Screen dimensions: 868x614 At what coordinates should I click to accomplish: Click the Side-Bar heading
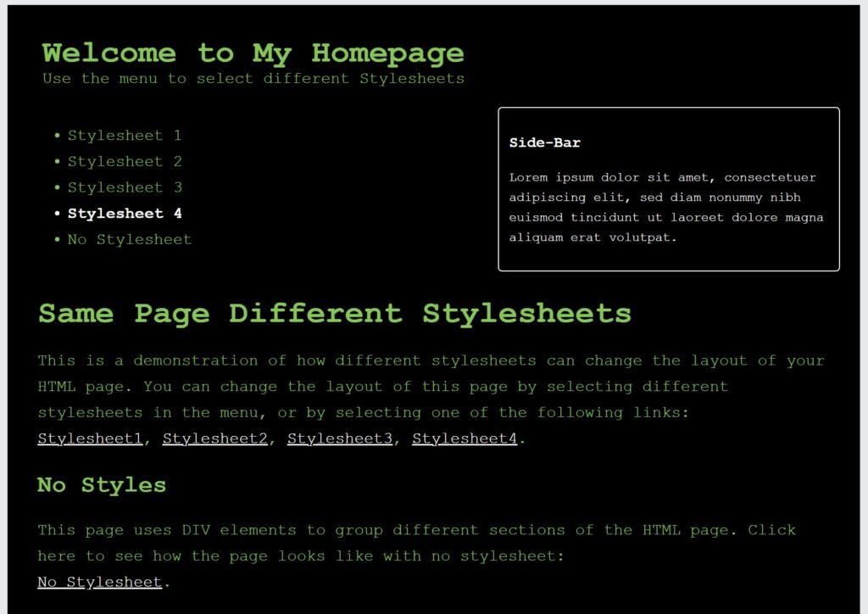(544, 143)
